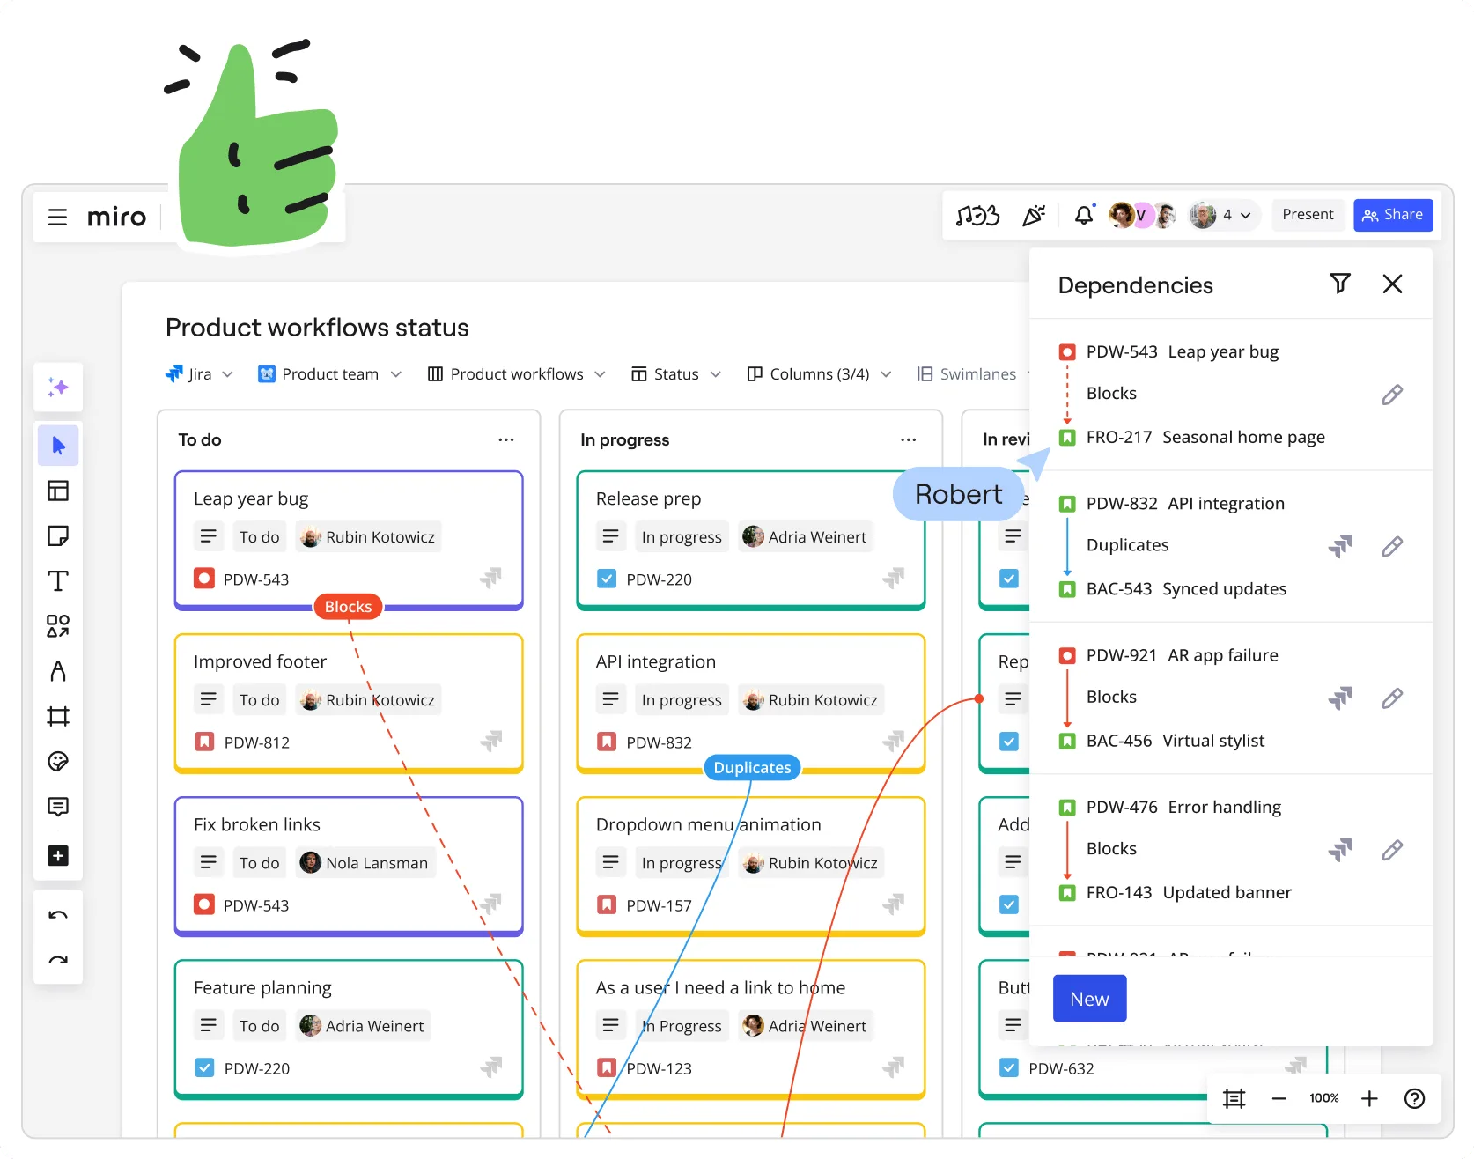This screenshot has width=1474, height=1159.
Task: Open the Swimlanes dropdown
Action: pos(972,374)
